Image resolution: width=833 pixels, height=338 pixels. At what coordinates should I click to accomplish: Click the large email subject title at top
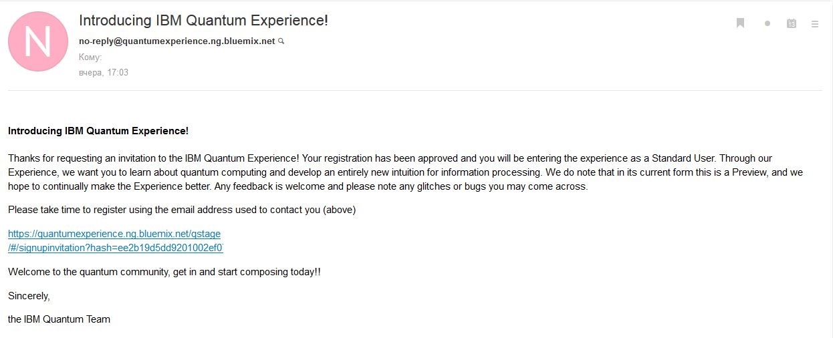coord(203,21)
